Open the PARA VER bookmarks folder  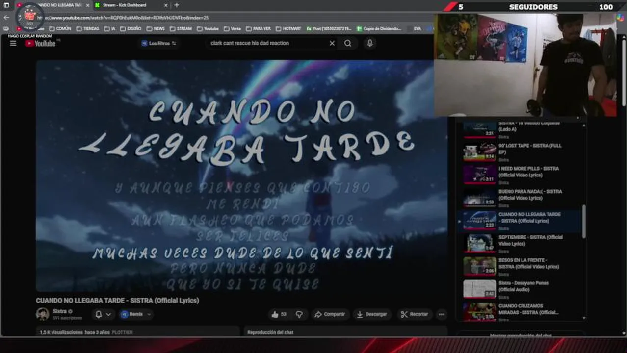click(259, 29)
